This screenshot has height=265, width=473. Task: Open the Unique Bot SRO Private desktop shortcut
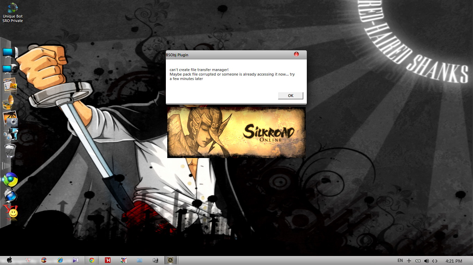[x=12, y=12]
